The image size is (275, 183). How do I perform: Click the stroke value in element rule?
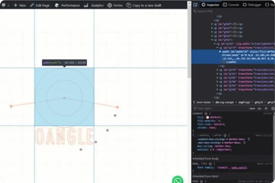coord(212,128)
